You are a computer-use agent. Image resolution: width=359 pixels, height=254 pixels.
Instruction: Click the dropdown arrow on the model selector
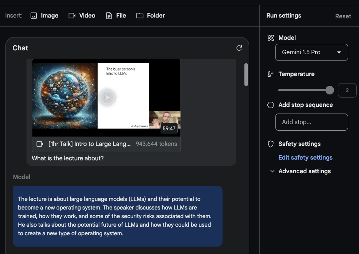pos(339,52)
